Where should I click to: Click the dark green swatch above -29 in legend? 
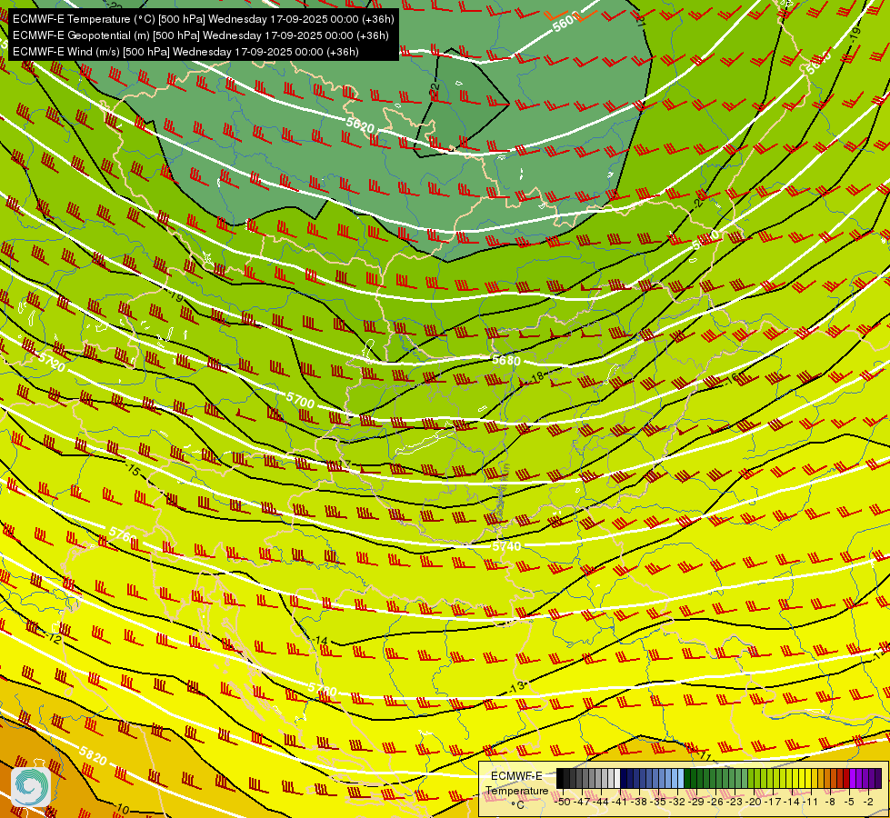[x=687, y=779]
